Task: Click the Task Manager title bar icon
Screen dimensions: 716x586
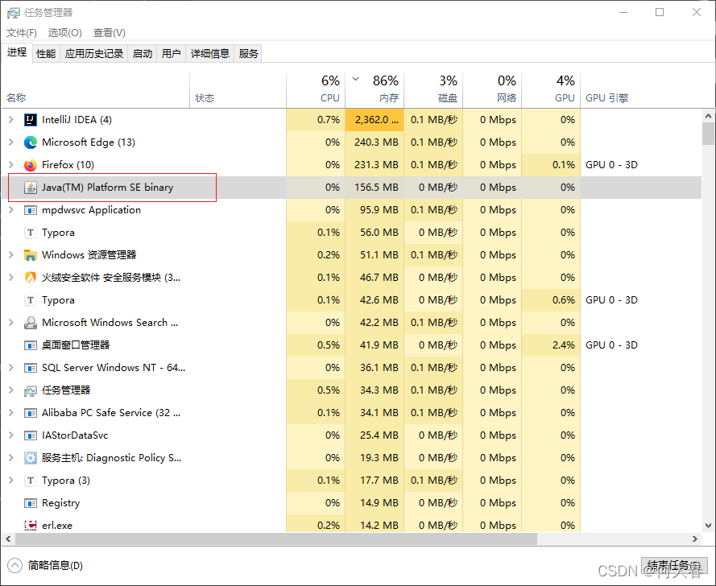Action: [x=13, y=13]
